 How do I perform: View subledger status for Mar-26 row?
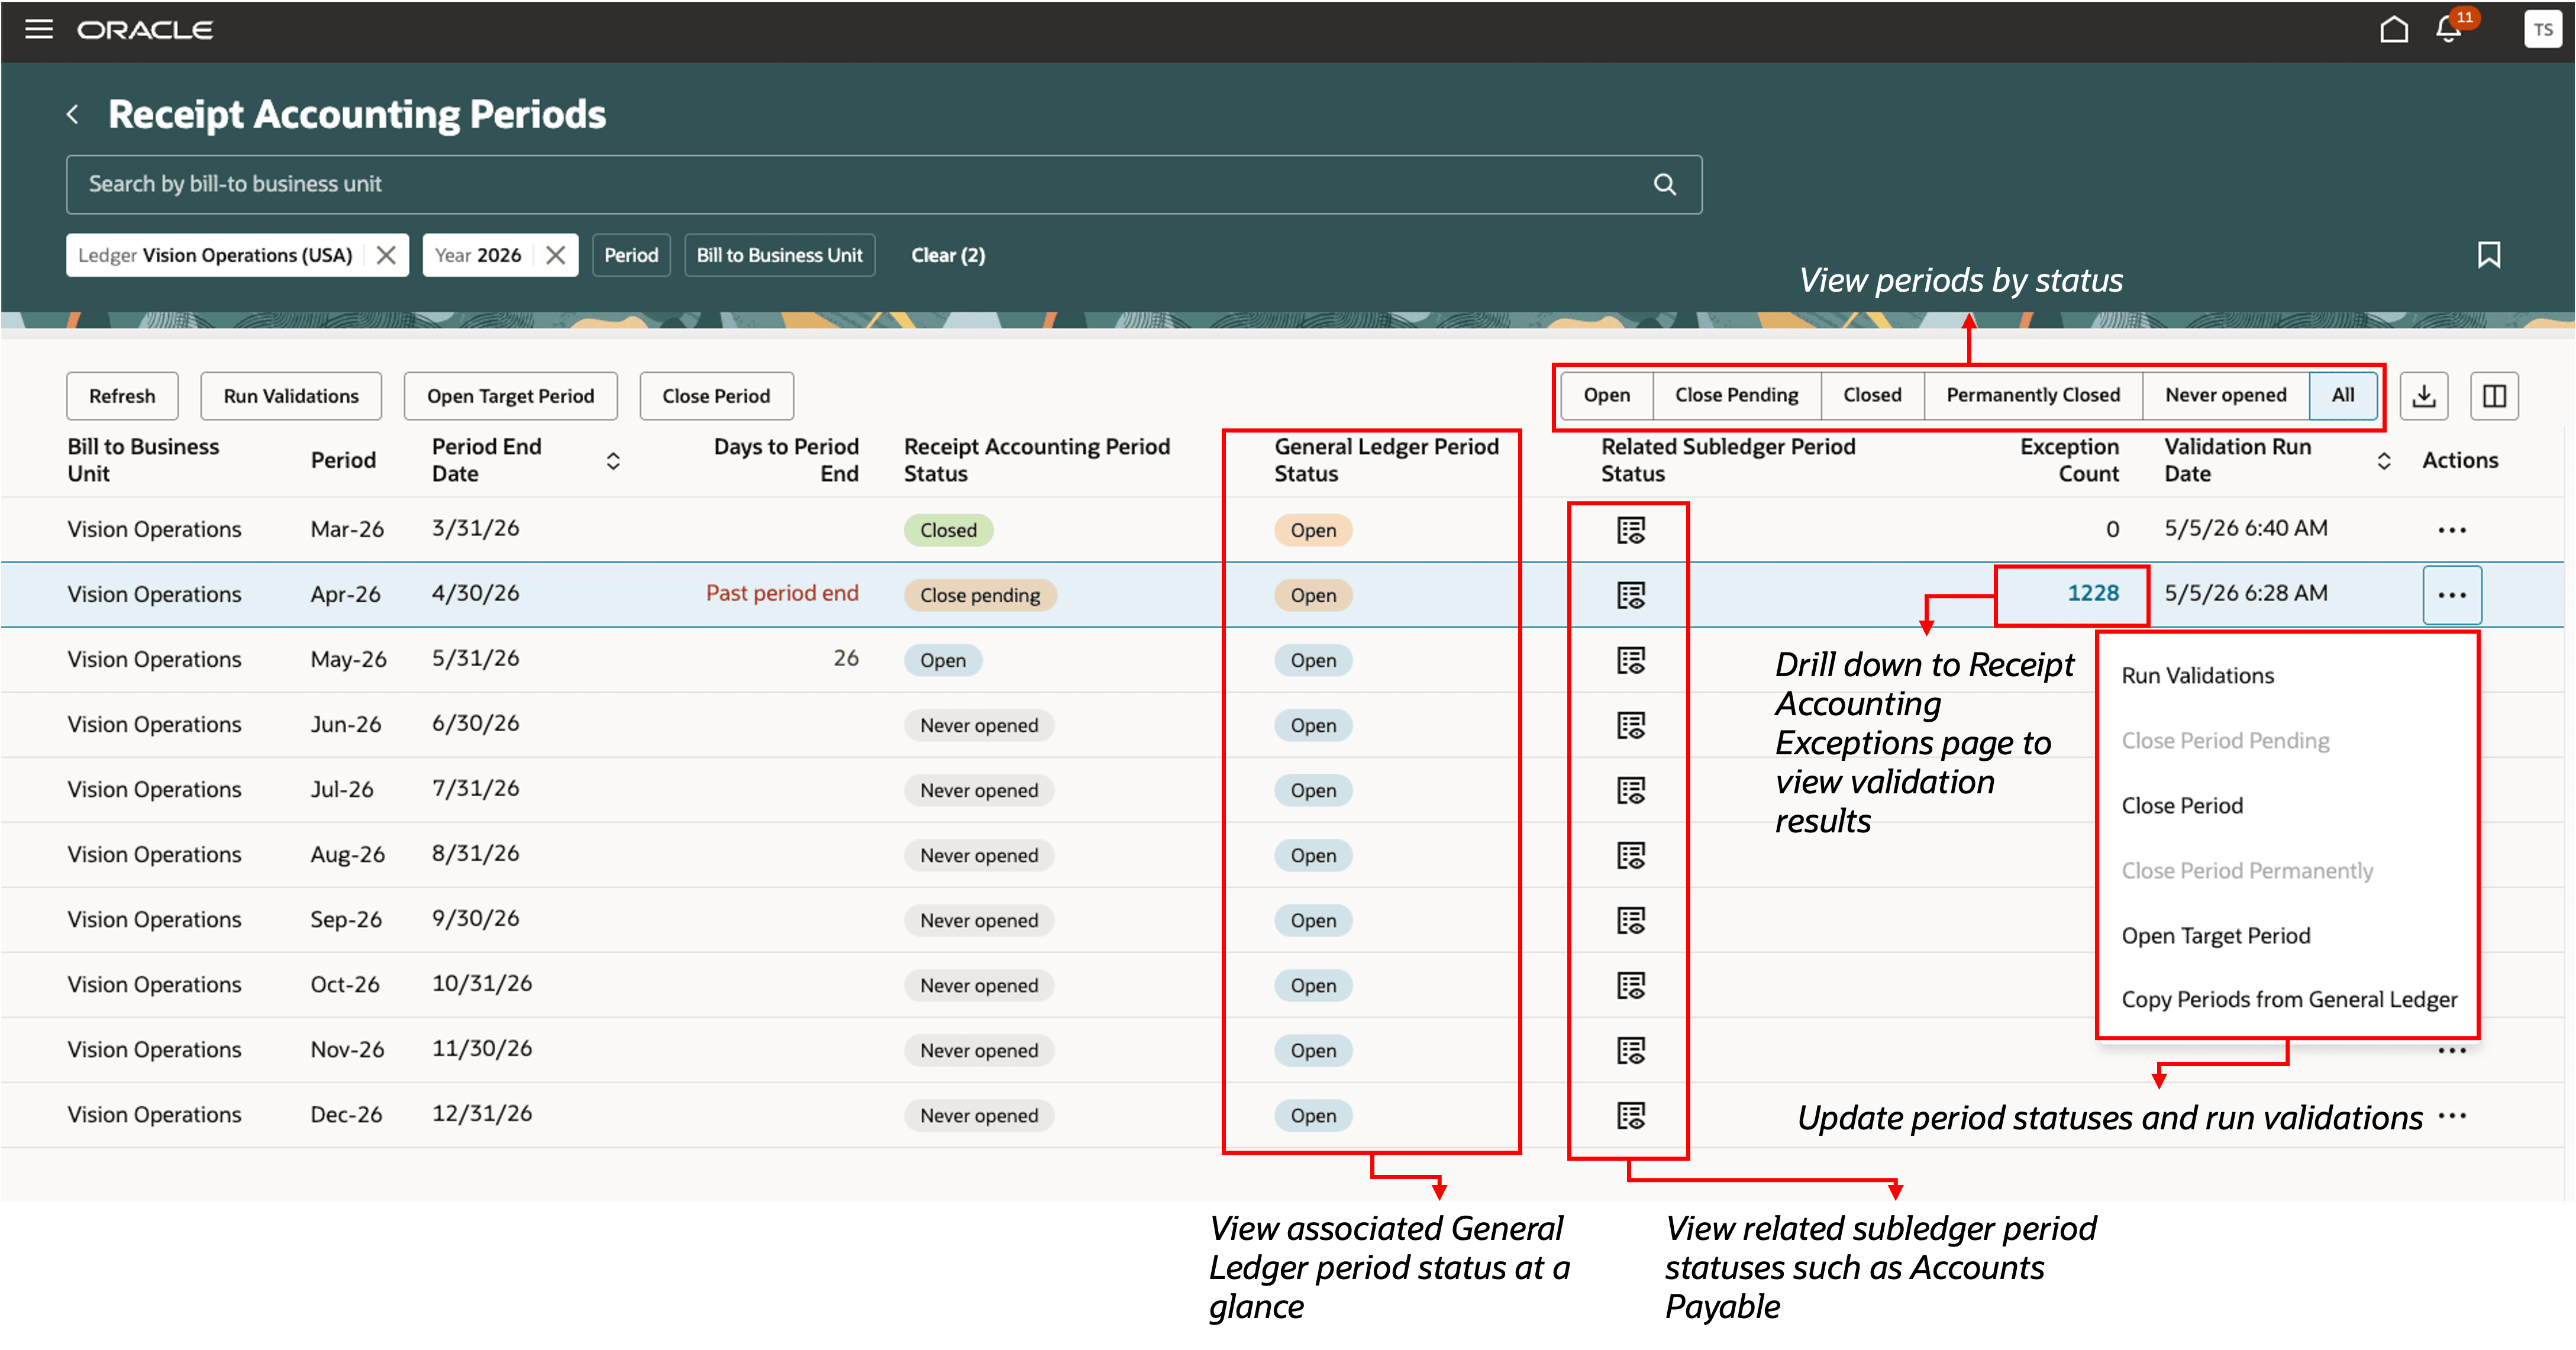pyautogui.click(x=1630, y=530)
